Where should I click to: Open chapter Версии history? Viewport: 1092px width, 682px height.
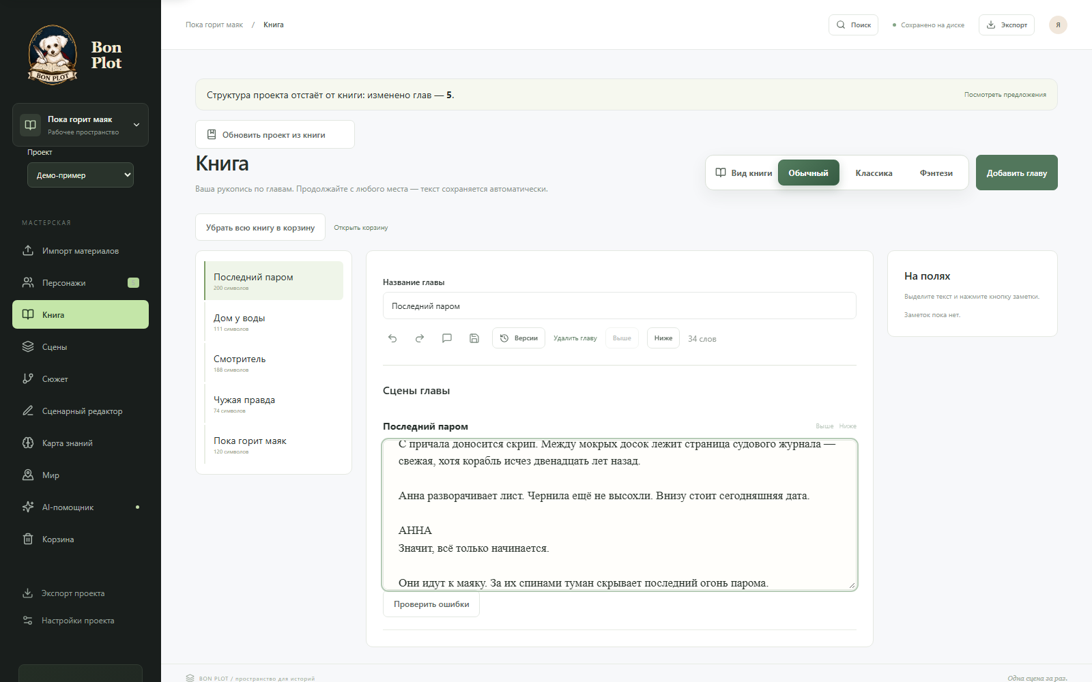point(519,338)
